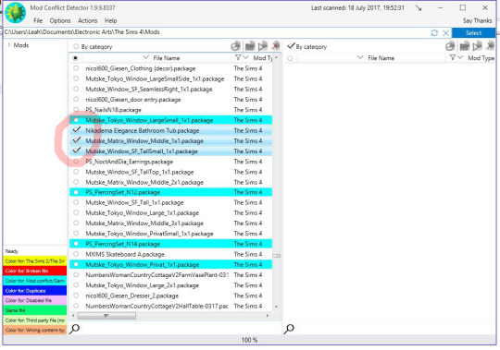
Task: Select Mutske_Tokyo_Window_Privat_1x1.package row
Action: pyautogui.click(x=171, y=264)
